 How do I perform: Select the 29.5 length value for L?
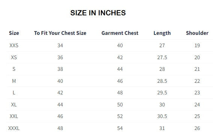[x=162, y=93]
